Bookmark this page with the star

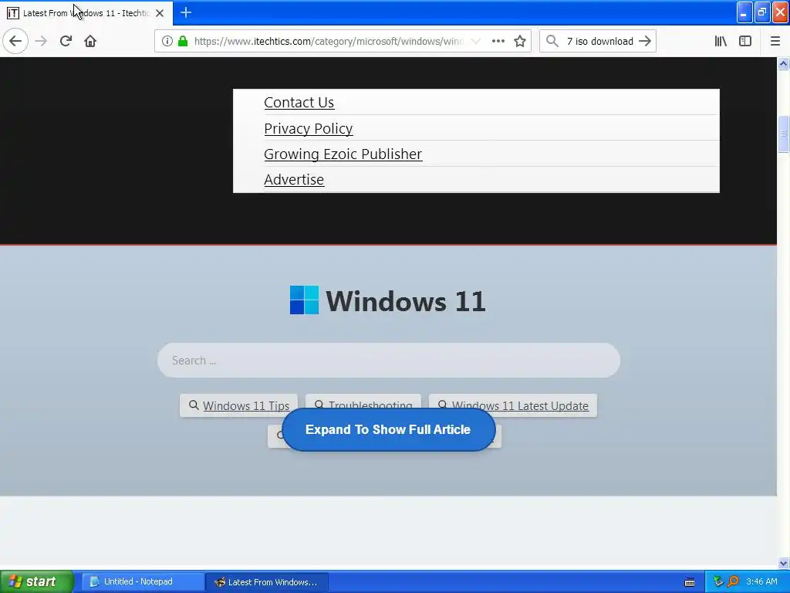click(520, 41)
